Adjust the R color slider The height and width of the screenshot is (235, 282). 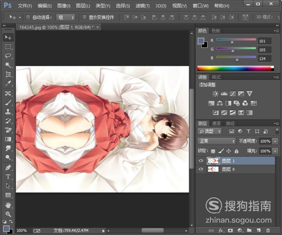tap(232, 42)
